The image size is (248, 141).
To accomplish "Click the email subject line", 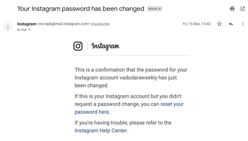I will point(81,9).
